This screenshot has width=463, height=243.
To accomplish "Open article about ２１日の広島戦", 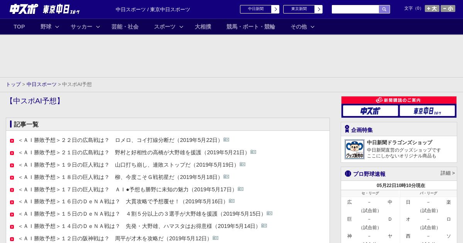I will [134, 153].
